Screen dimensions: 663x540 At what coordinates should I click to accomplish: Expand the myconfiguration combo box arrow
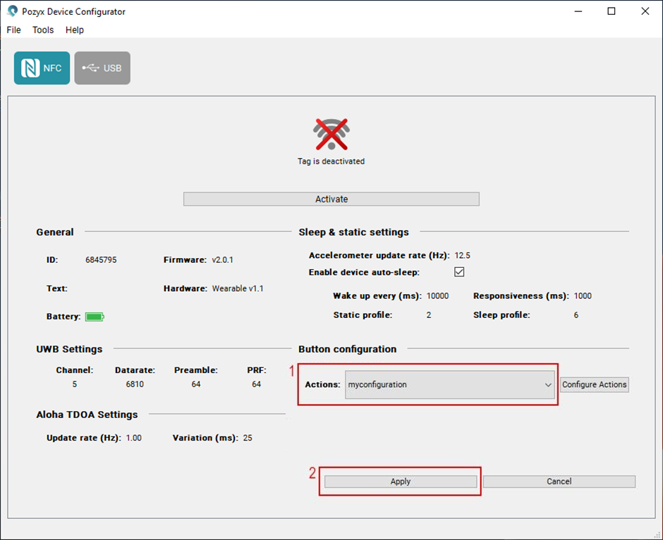tap(548, 385)
